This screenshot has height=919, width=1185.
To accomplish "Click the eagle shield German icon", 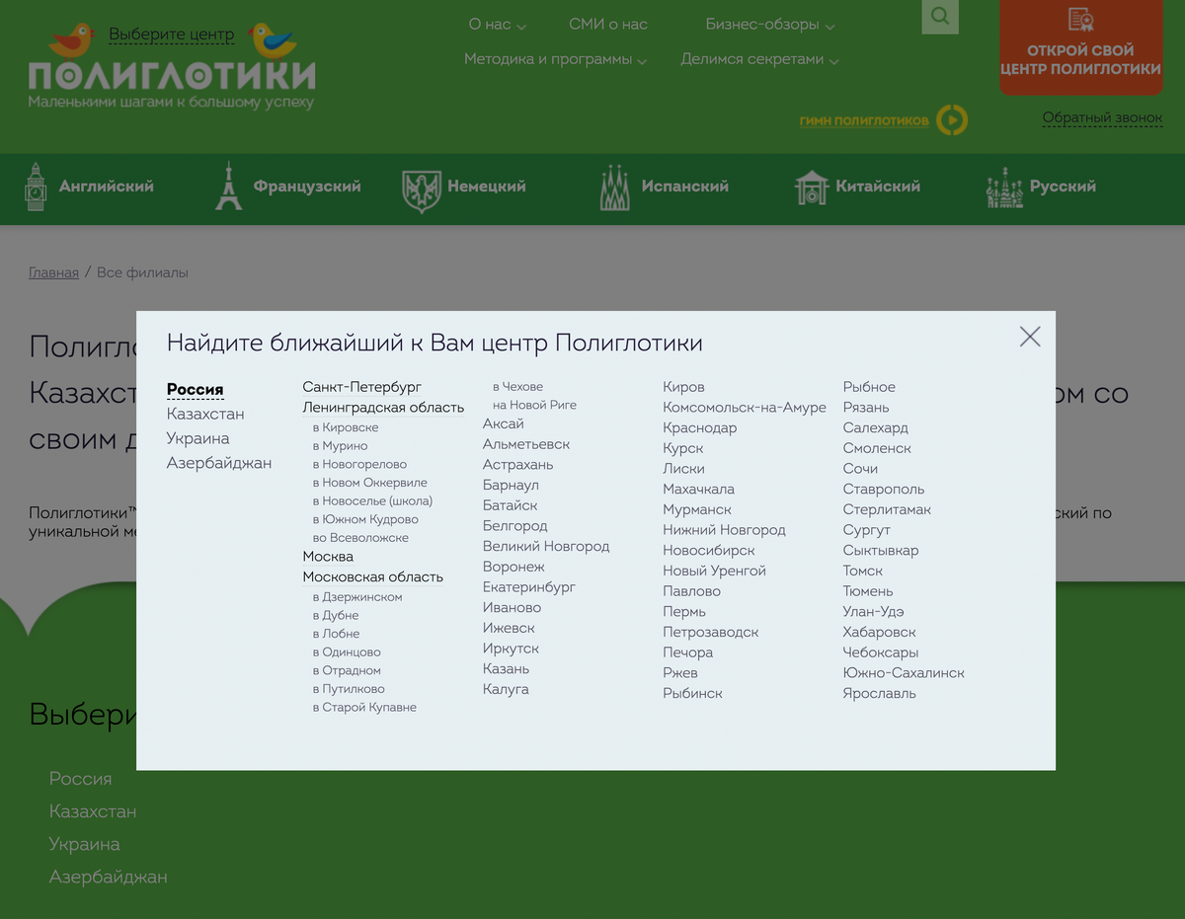I will 422,191.
